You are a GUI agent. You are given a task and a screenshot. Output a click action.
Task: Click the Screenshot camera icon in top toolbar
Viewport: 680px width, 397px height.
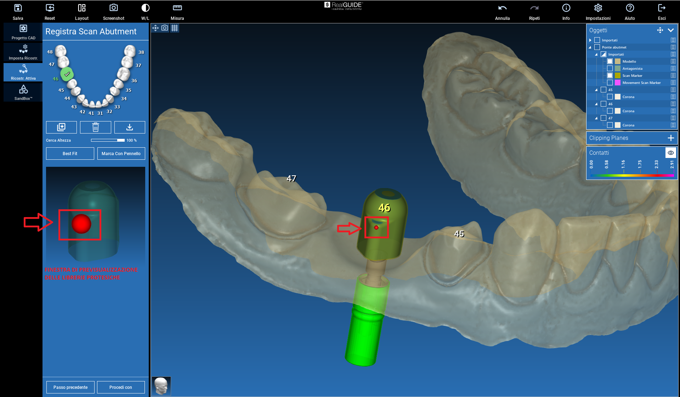point(113,8)
